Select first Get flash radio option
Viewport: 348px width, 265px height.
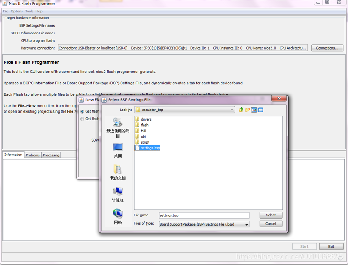point(82,111)
